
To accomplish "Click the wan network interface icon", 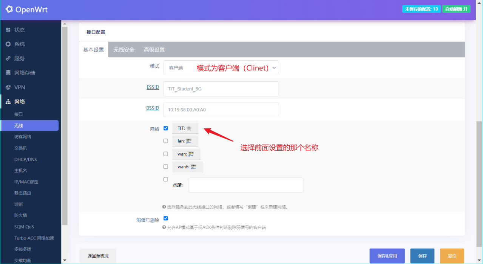I will [x=191, y=154].
